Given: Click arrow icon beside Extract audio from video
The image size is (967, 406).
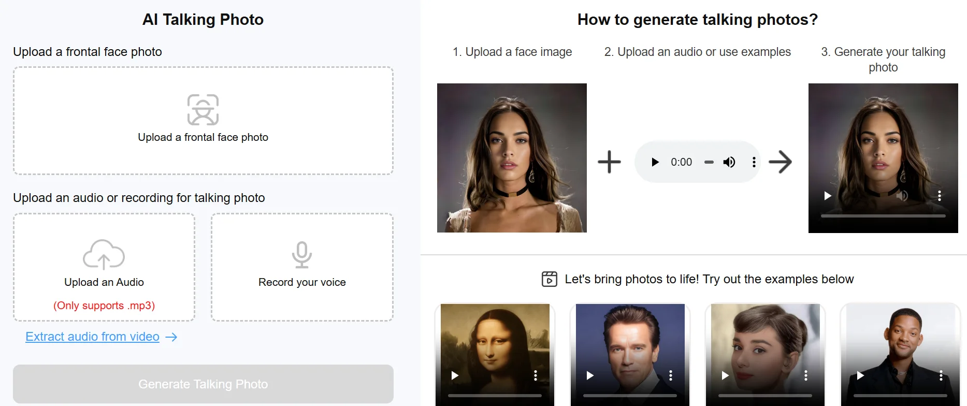Looking at the screenshot, I should [x=171, y=337].
